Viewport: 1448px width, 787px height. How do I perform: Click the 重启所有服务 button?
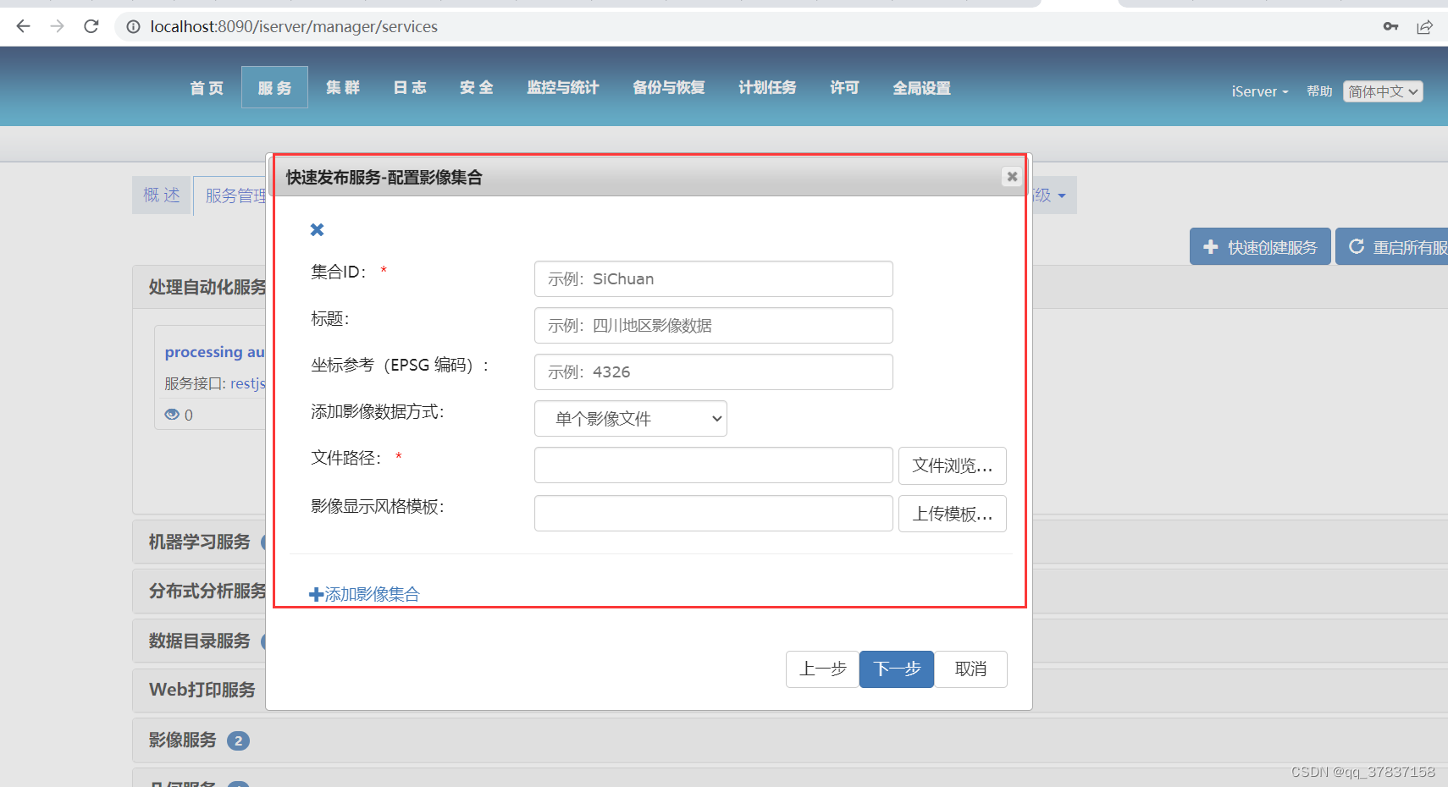1392,246
